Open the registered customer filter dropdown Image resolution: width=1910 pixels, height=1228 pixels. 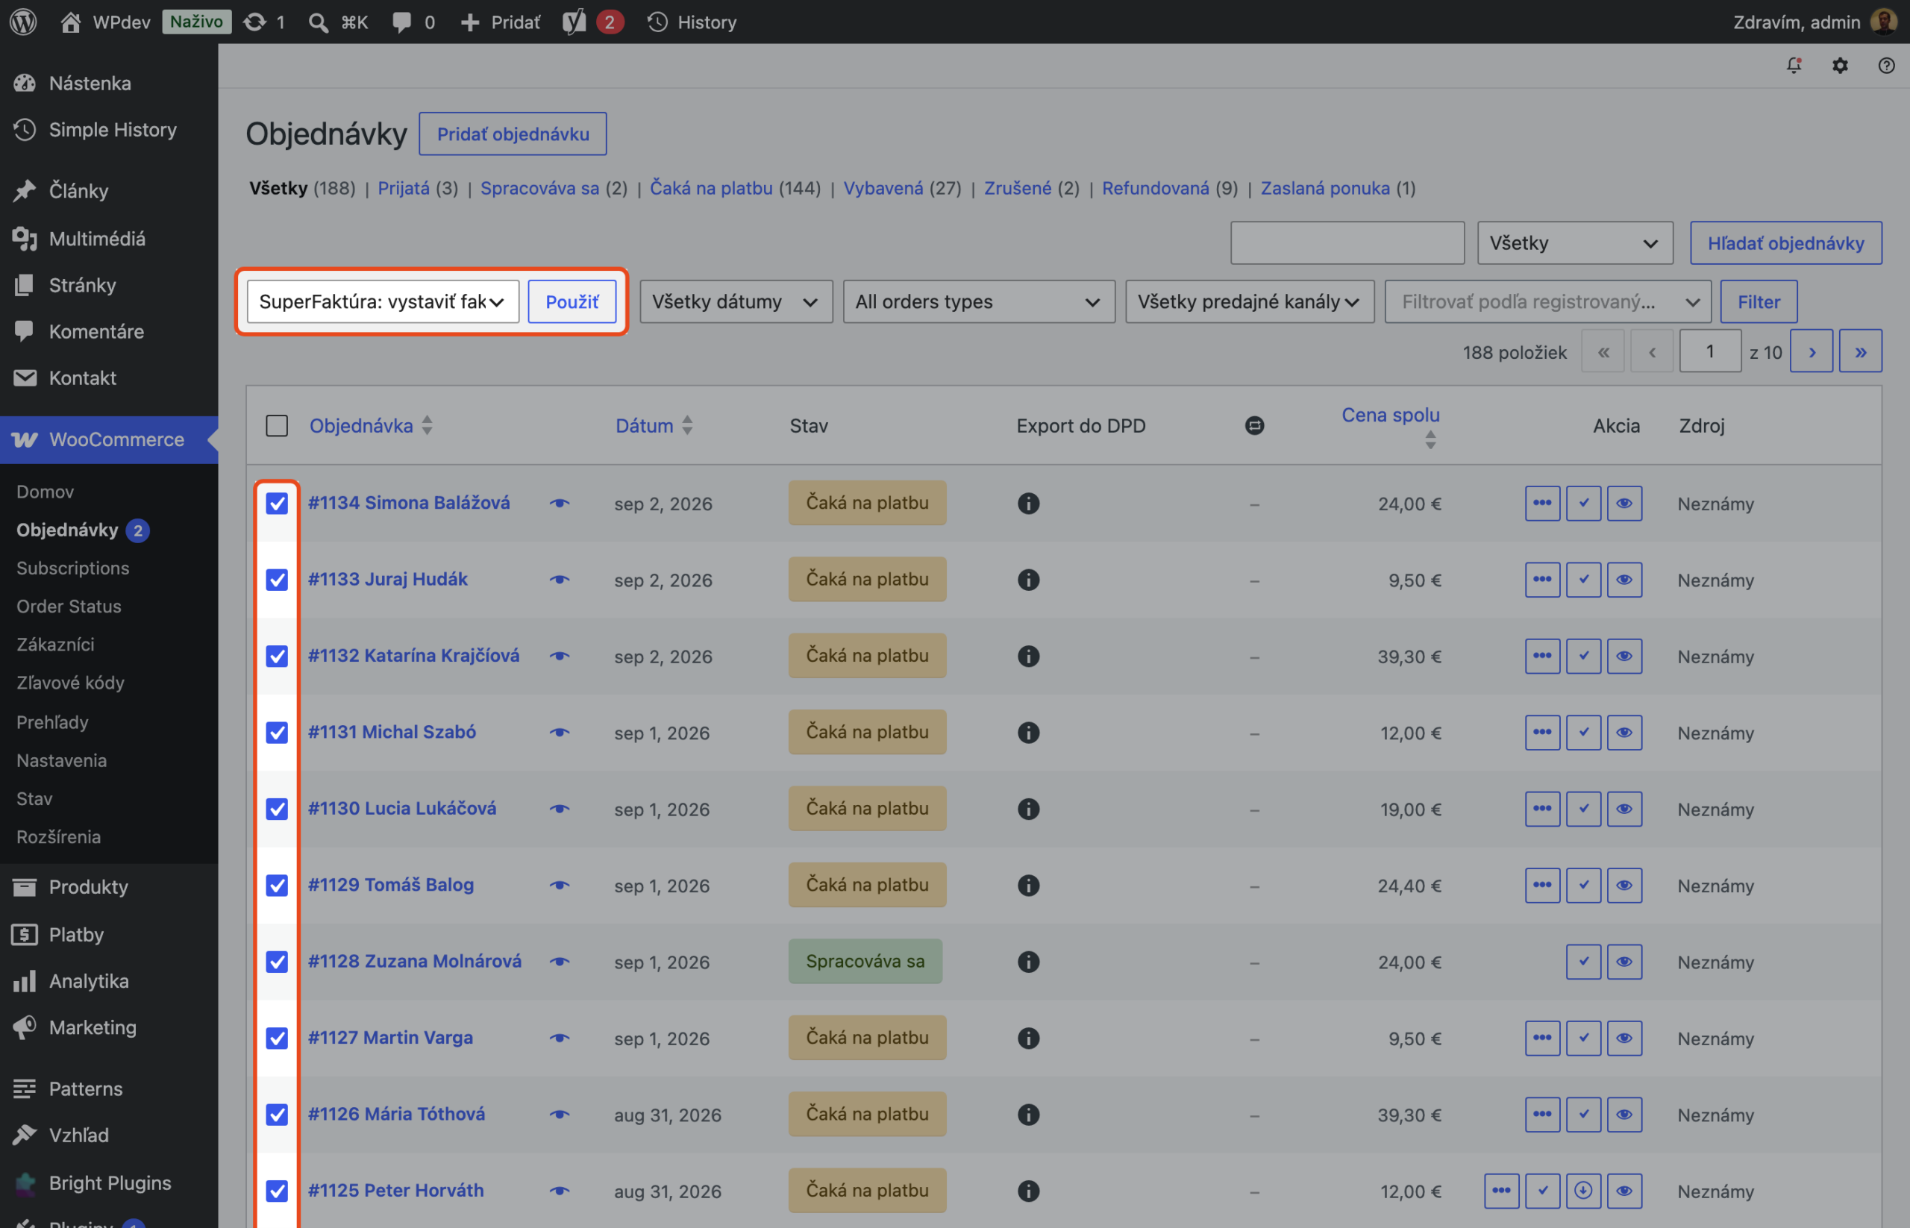point(1548,301)
